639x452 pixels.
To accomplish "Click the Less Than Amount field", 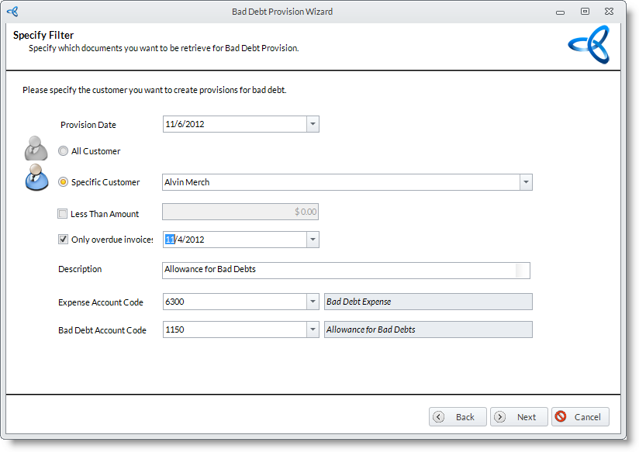I will click(240, 212).
